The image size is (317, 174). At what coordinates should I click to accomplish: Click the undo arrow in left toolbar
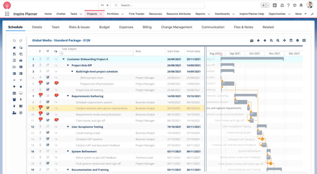click(x=14, y=41)
